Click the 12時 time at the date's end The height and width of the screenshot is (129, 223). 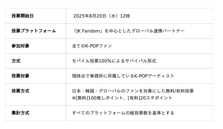tap(125, 16)
